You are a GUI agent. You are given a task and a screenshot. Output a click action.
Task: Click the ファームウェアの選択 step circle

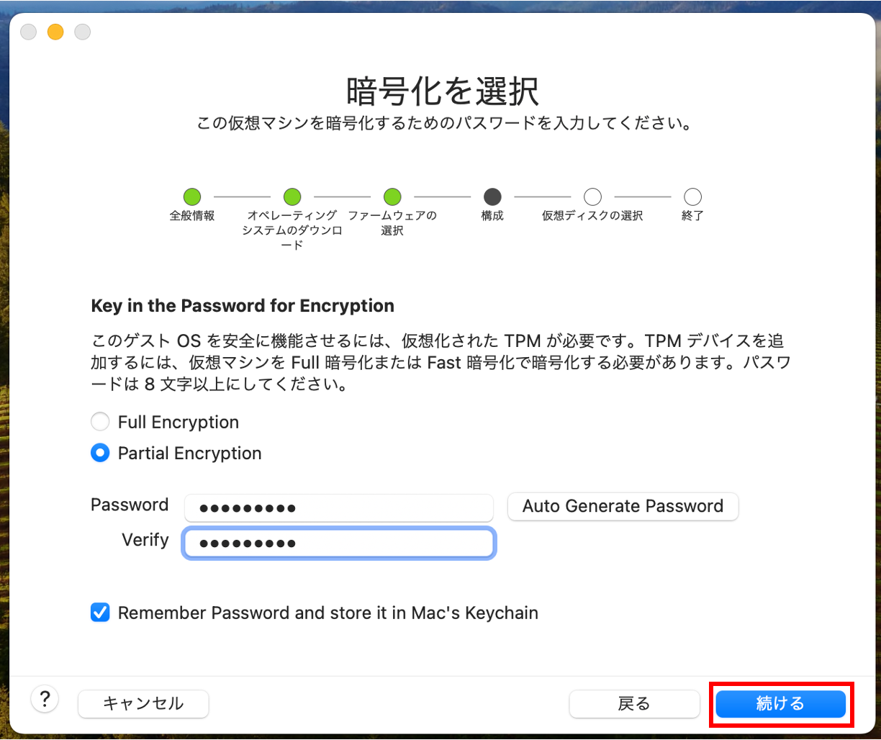click(392, 197)
